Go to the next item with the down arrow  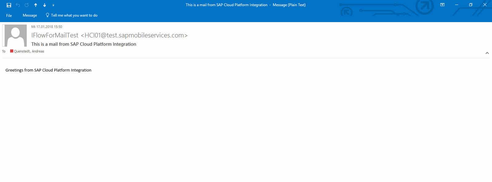[x=45, y=5]
